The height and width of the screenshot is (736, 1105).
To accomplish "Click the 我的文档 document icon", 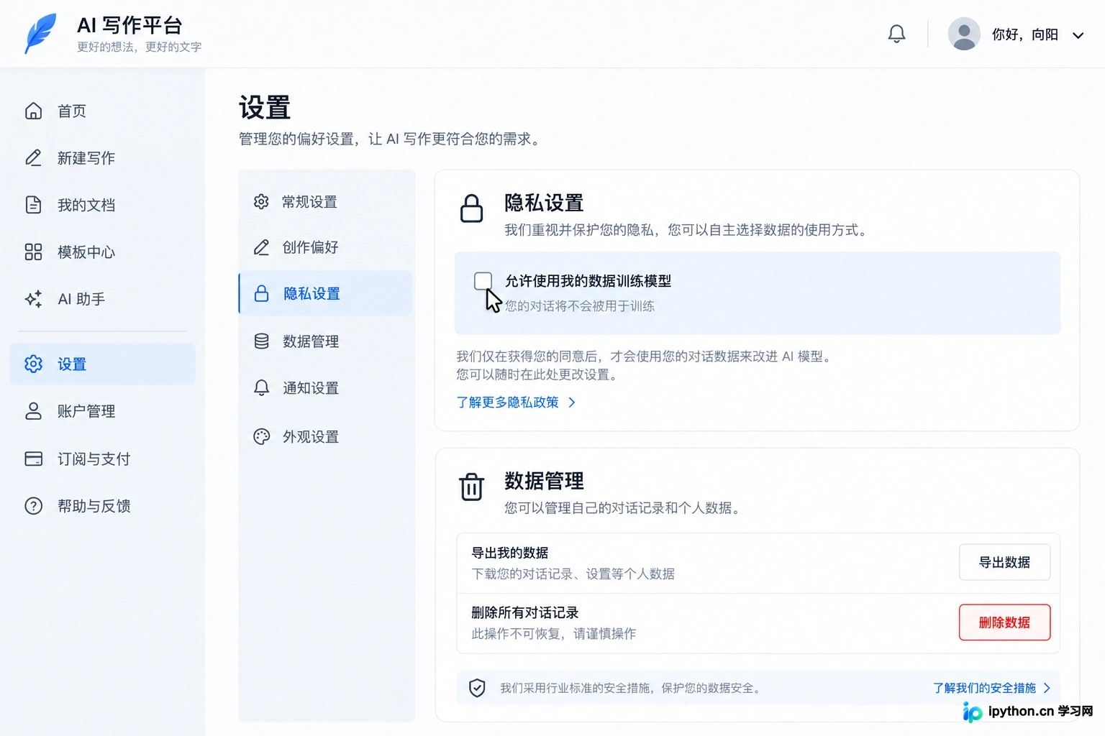I will 33,205.
